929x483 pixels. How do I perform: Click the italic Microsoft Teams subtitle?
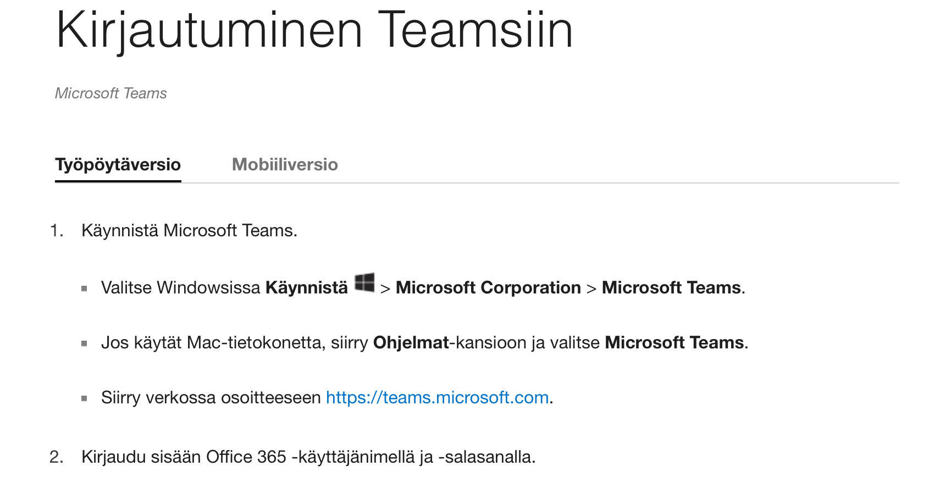[x=111, y=93]
